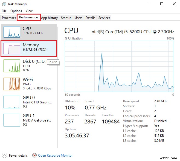Click the up time value 3:05:46:37
Viewport: 180px width, 161px height.
77,135
